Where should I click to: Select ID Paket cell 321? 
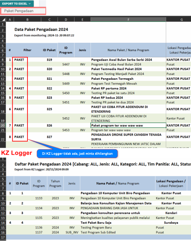point(49,79)
